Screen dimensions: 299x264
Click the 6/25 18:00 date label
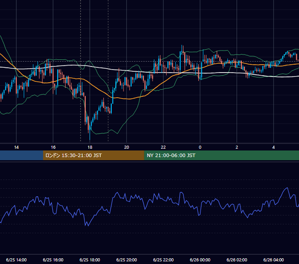[90, 260]
